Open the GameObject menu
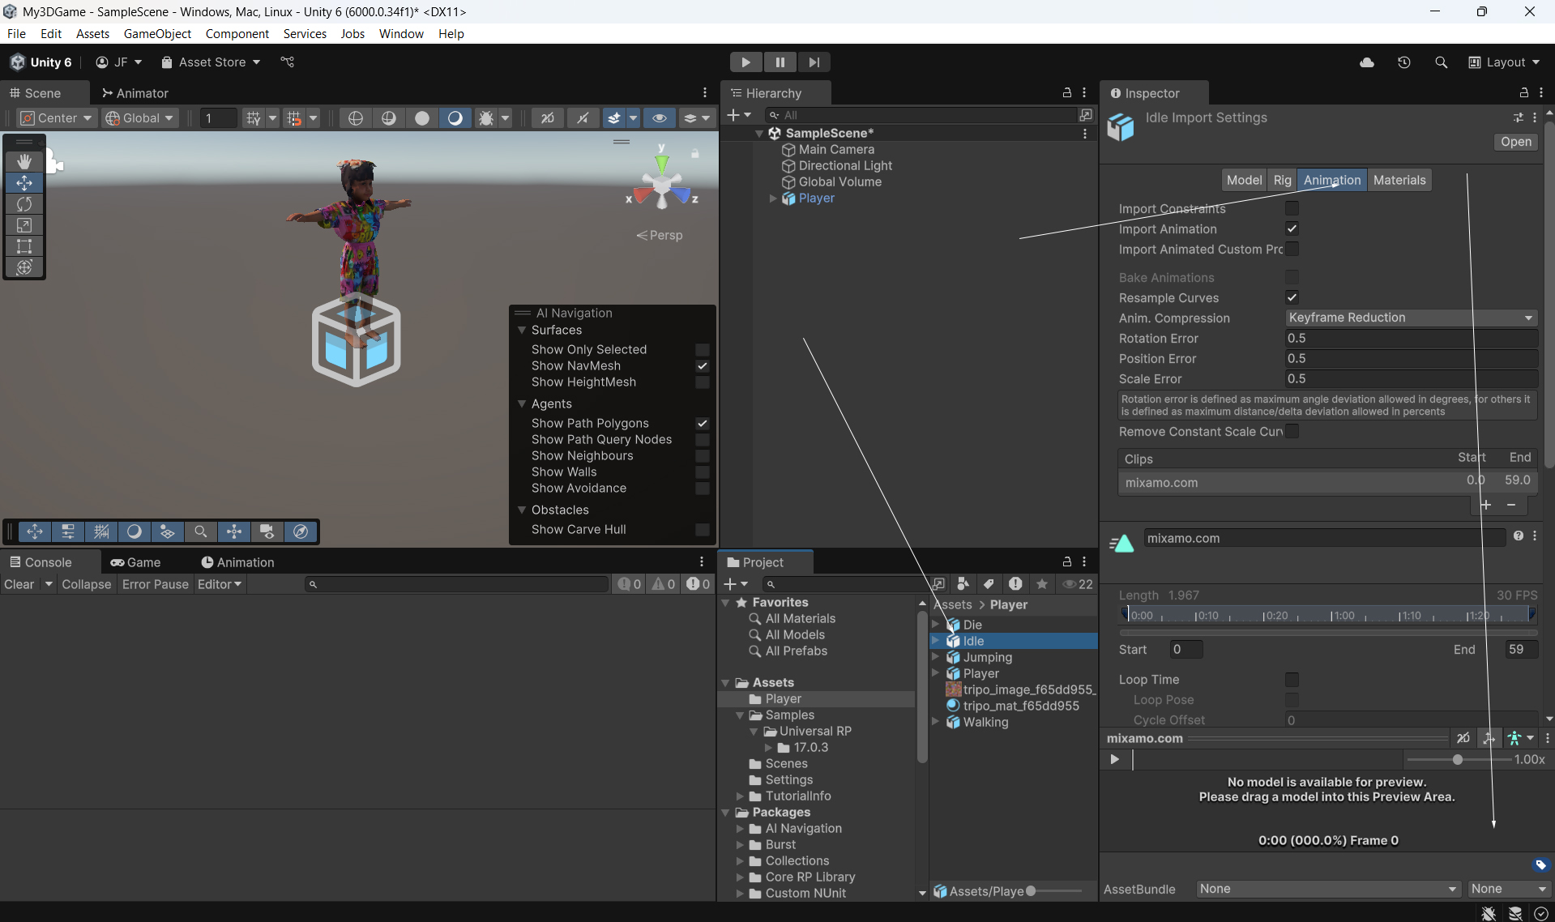Viewport: 1555px width, 922px height. point(157,33)
